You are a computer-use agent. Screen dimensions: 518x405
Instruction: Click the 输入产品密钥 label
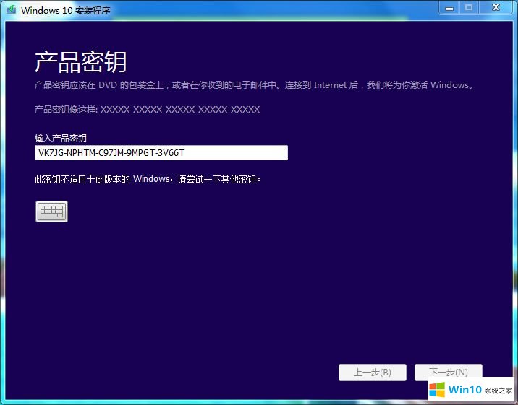tap(61, 138)
